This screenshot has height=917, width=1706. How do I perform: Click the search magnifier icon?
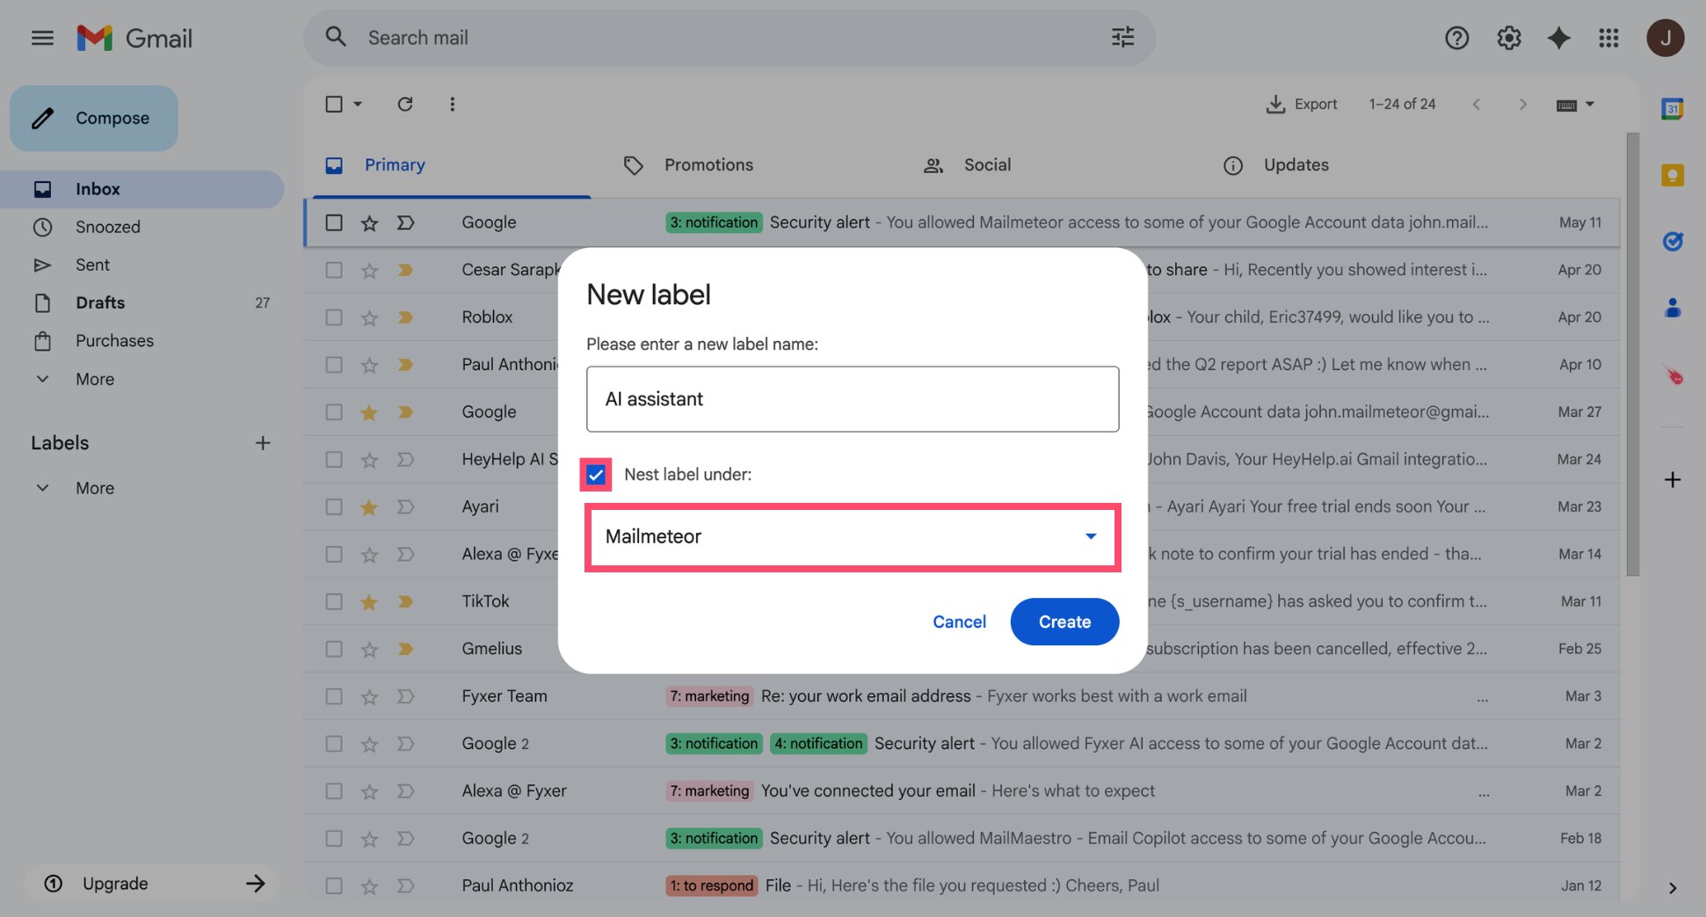[336, 37]
